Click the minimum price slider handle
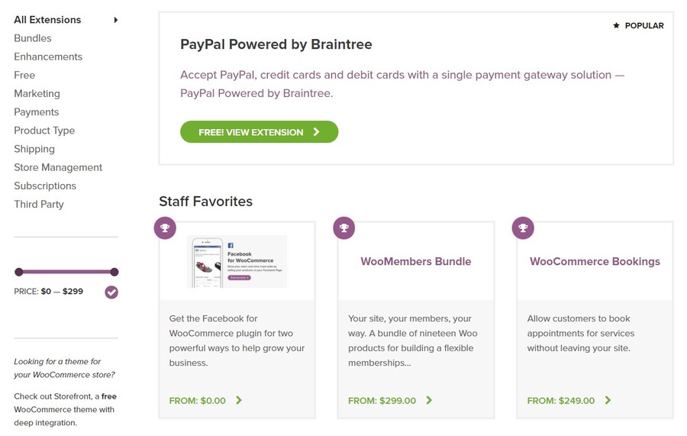The image size is (687, 436). click(x=19, y=272)
